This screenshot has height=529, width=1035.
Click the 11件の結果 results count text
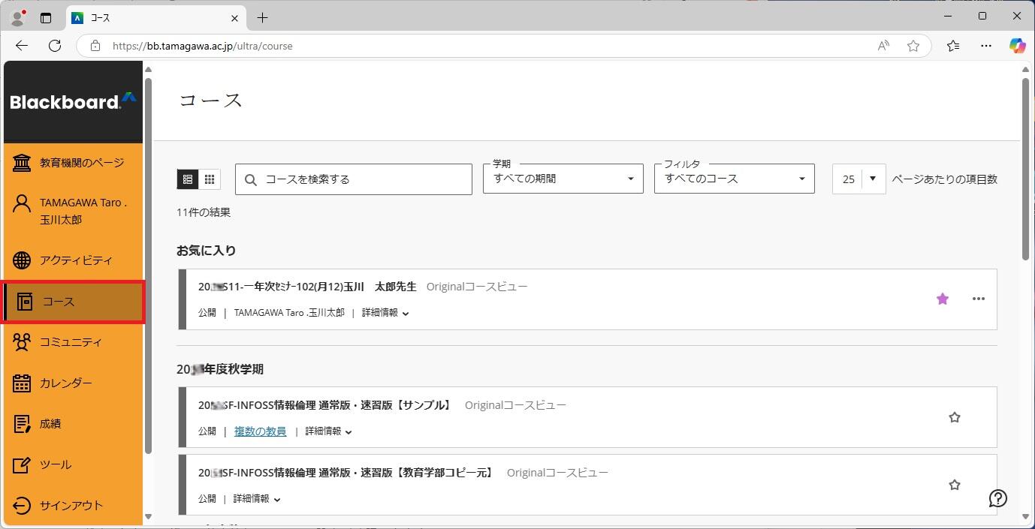coord(204,212)
